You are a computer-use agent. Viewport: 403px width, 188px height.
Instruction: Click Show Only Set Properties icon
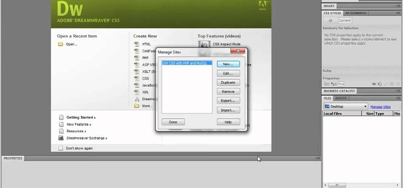[x=340, y=84]
